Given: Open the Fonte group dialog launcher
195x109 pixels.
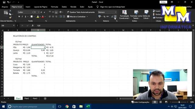Looking at the screenshot, I should (46, 21).
